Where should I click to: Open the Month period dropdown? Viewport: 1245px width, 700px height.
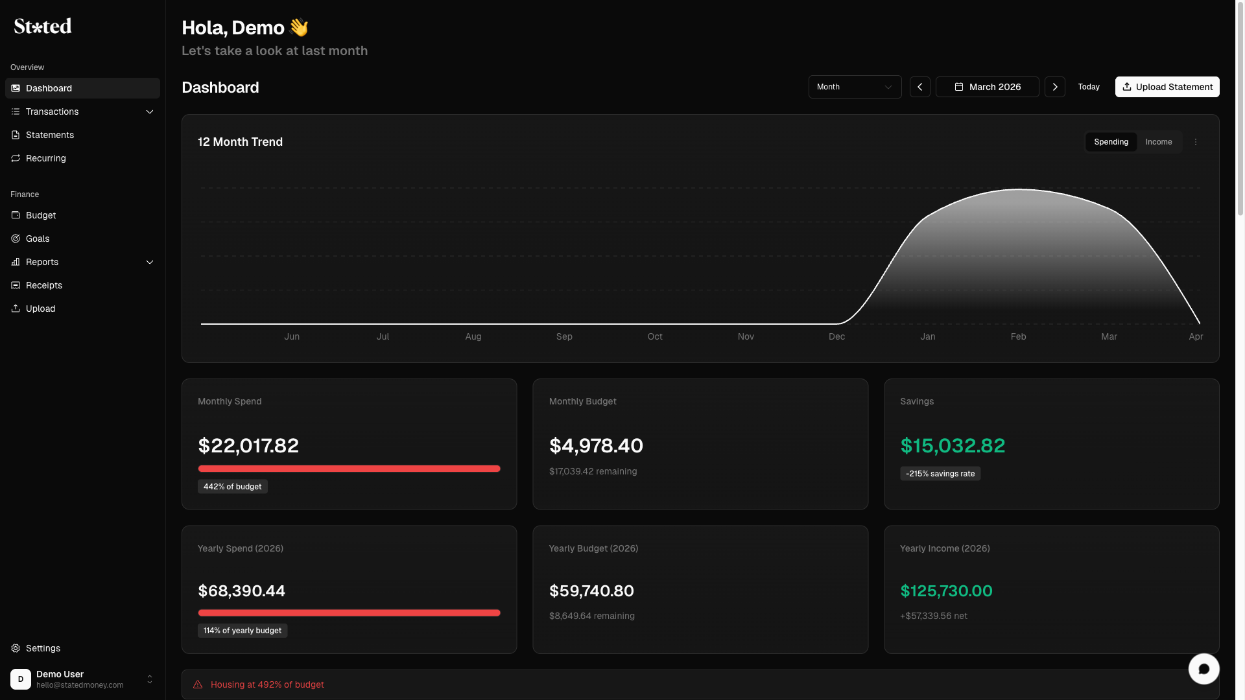click(854, 87)
